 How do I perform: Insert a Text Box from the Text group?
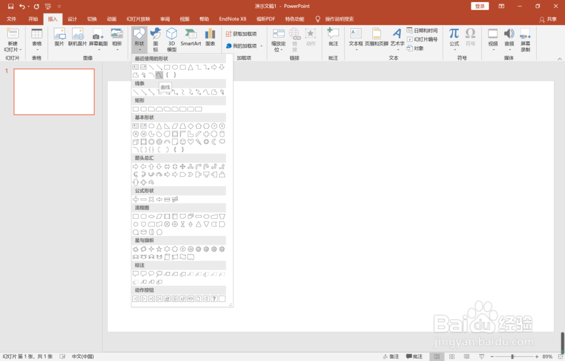[355, 38]
